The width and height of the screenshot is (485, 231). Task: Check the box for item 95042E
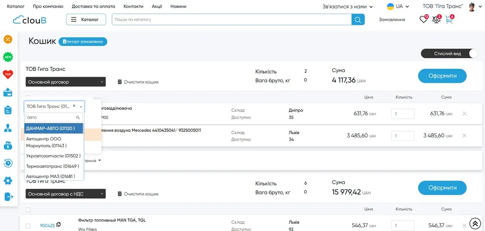tap(28, 226)
